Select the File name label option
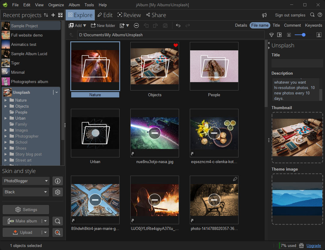 (260, 25)
